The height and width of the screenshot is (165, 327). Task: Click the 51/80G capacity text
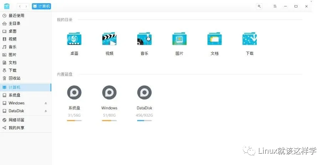(x=109, y=115)
